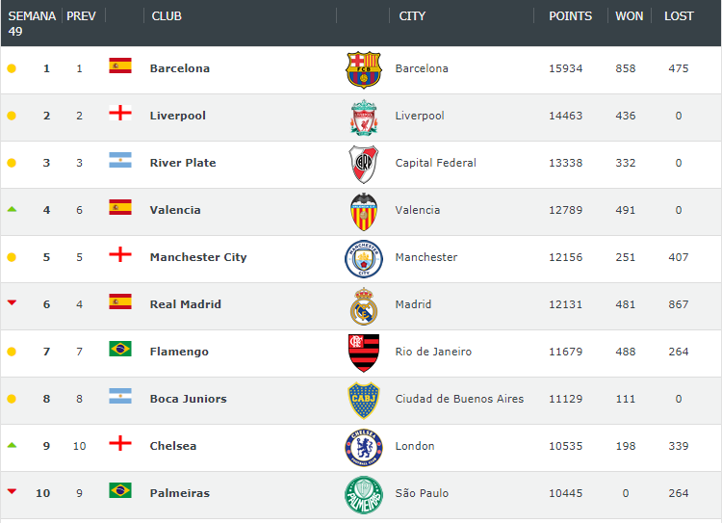Open the River Plate crest icon
The width and height of the screenshot is (722, 523).
click(363, 164)
